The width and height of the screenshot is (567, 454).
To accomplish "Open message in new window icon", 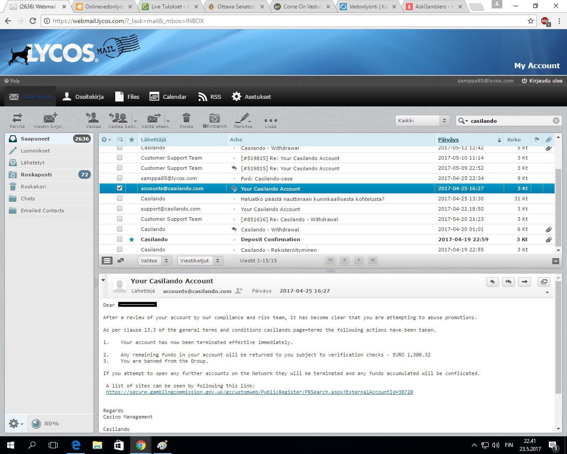I will [x=544, y=282].
